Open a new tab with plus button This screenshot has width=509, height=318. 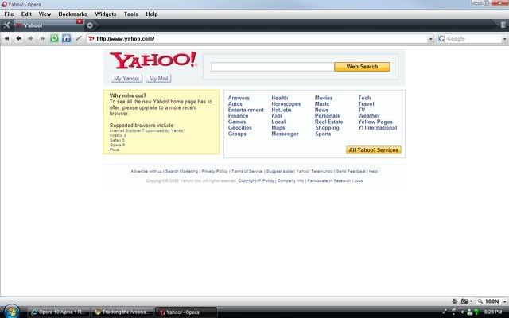click(90, 25)
